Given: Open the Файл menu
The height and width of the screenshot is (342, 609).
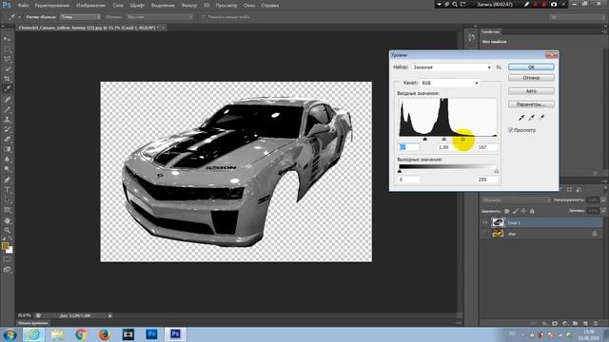Looking at the screenshot, I should pos(23,6).
